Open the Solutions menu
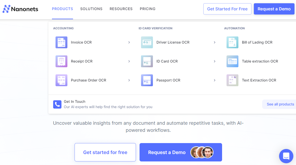 point(91,9)
